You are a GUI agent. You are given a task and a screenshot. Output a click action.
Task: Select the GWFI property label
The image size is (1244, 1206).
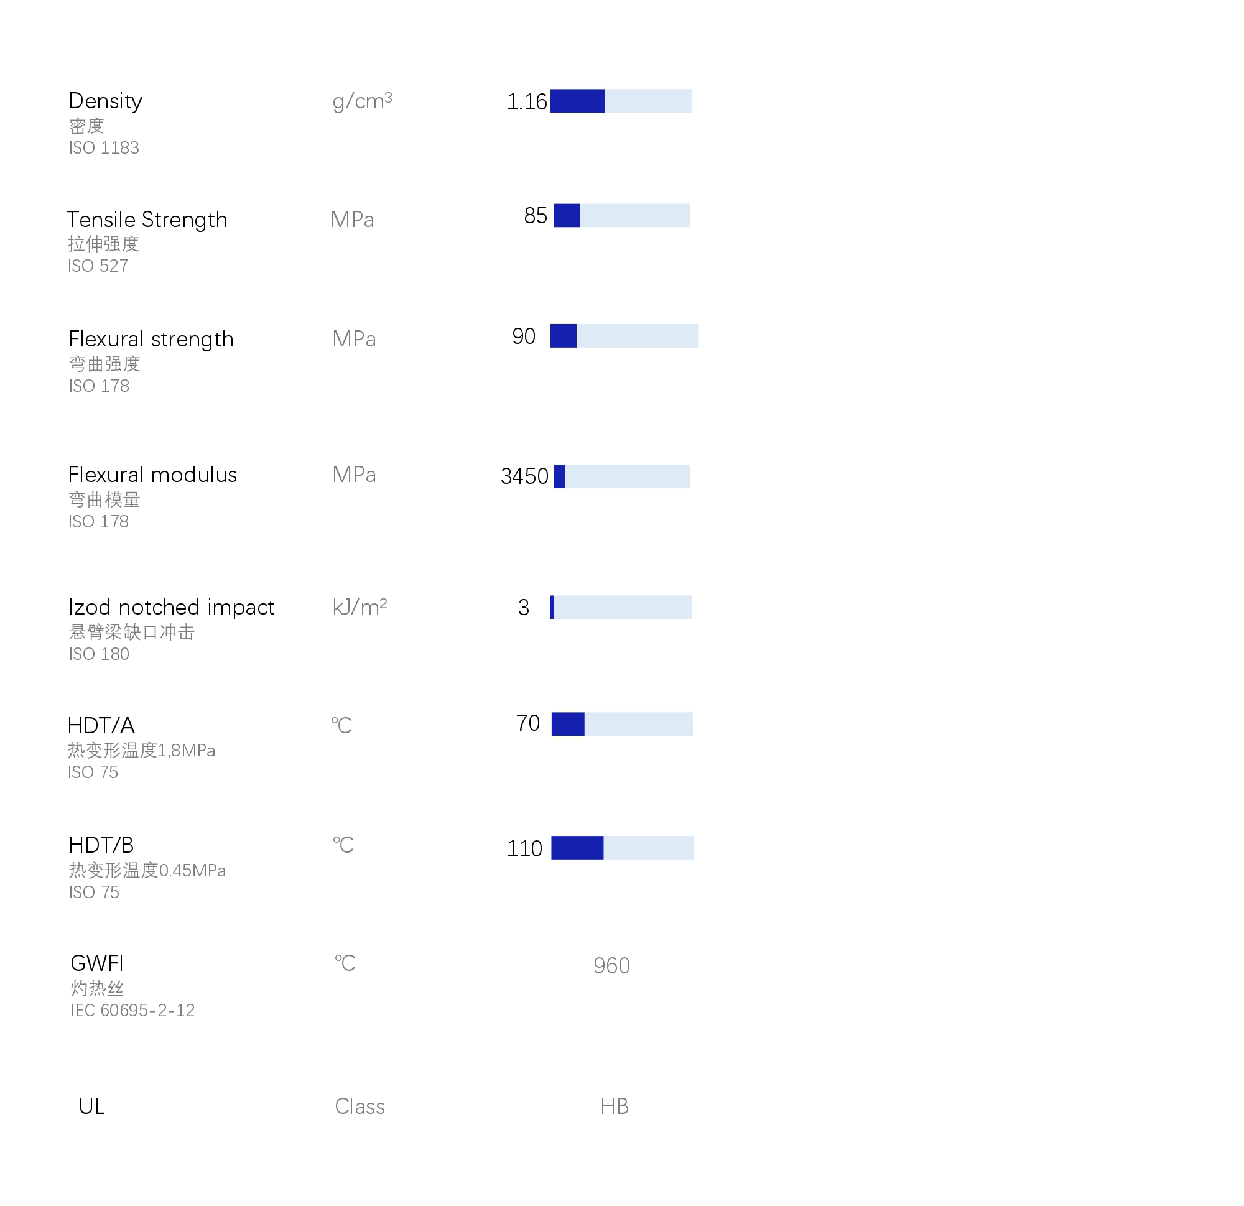[97, 963]
